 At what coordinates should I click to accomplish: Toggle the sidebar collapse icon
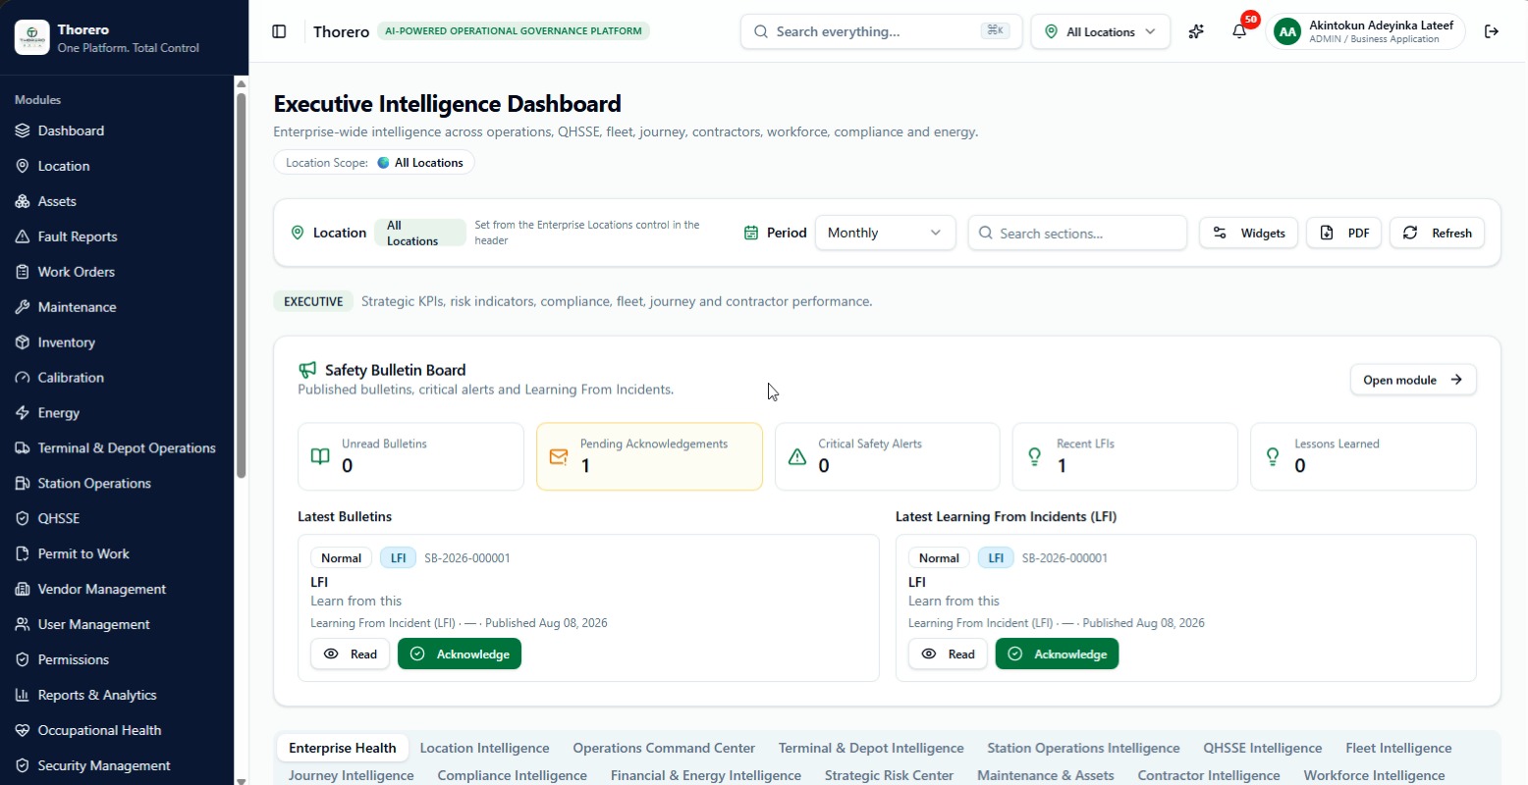tap(279, 31)
